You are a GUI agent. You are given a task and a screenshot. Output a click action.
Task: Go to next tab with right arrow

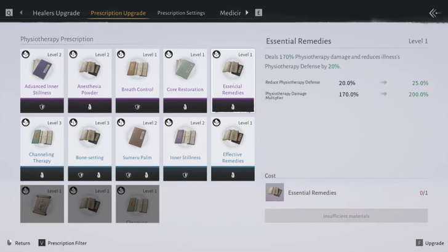(247, 12)
